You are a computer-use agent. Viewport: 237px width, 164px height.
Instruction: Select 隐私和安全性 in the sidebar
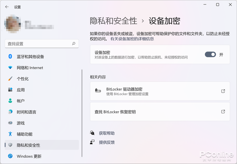28,145
